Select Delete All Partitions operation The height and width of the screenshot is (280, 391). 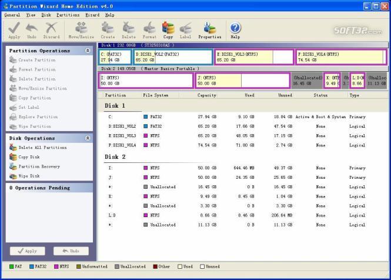38,148
